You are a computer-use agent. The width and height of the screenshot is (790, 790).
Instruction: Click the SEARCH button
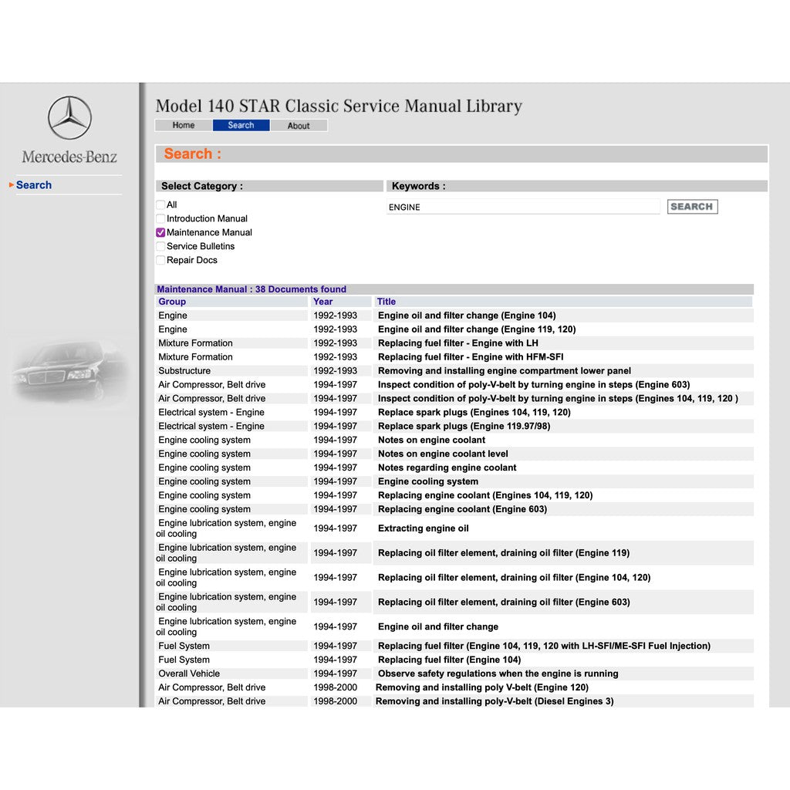click(x=691, y=206)
